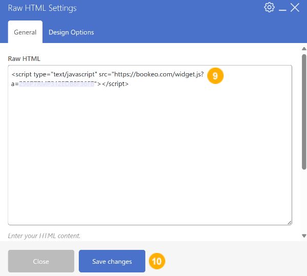This screenshot has width=307, height=276.
Task: Switch to the General tab
Action: (25, 32)
